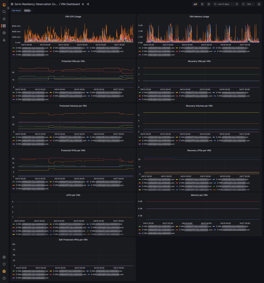Zoom out the time range
Screen dimensions: 264x283
pyautogui.click(x=237, y=4)
